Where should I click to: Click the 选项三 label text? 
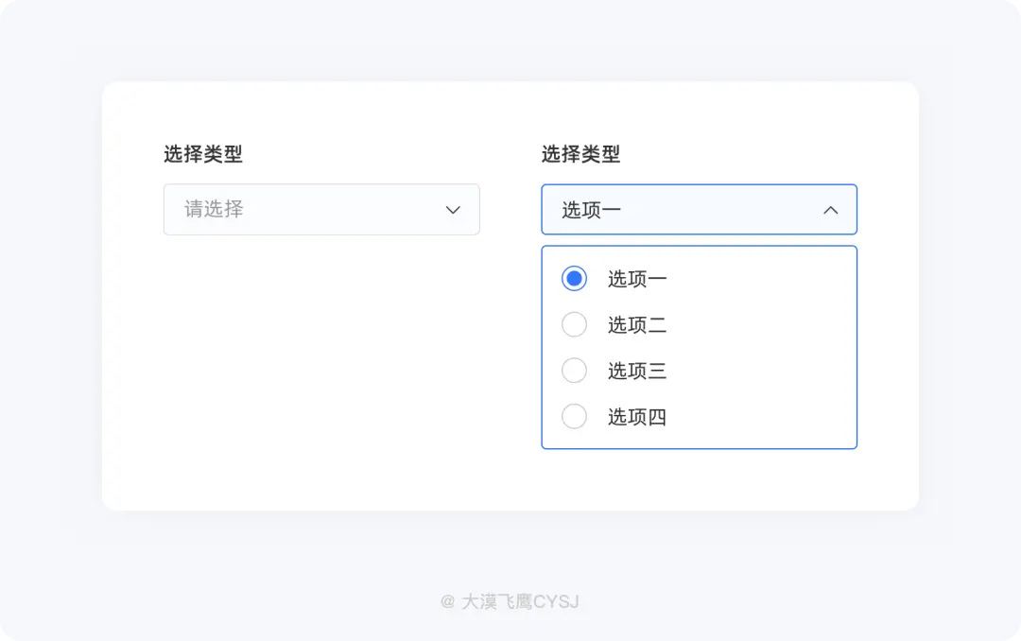(x=637, y=371)
